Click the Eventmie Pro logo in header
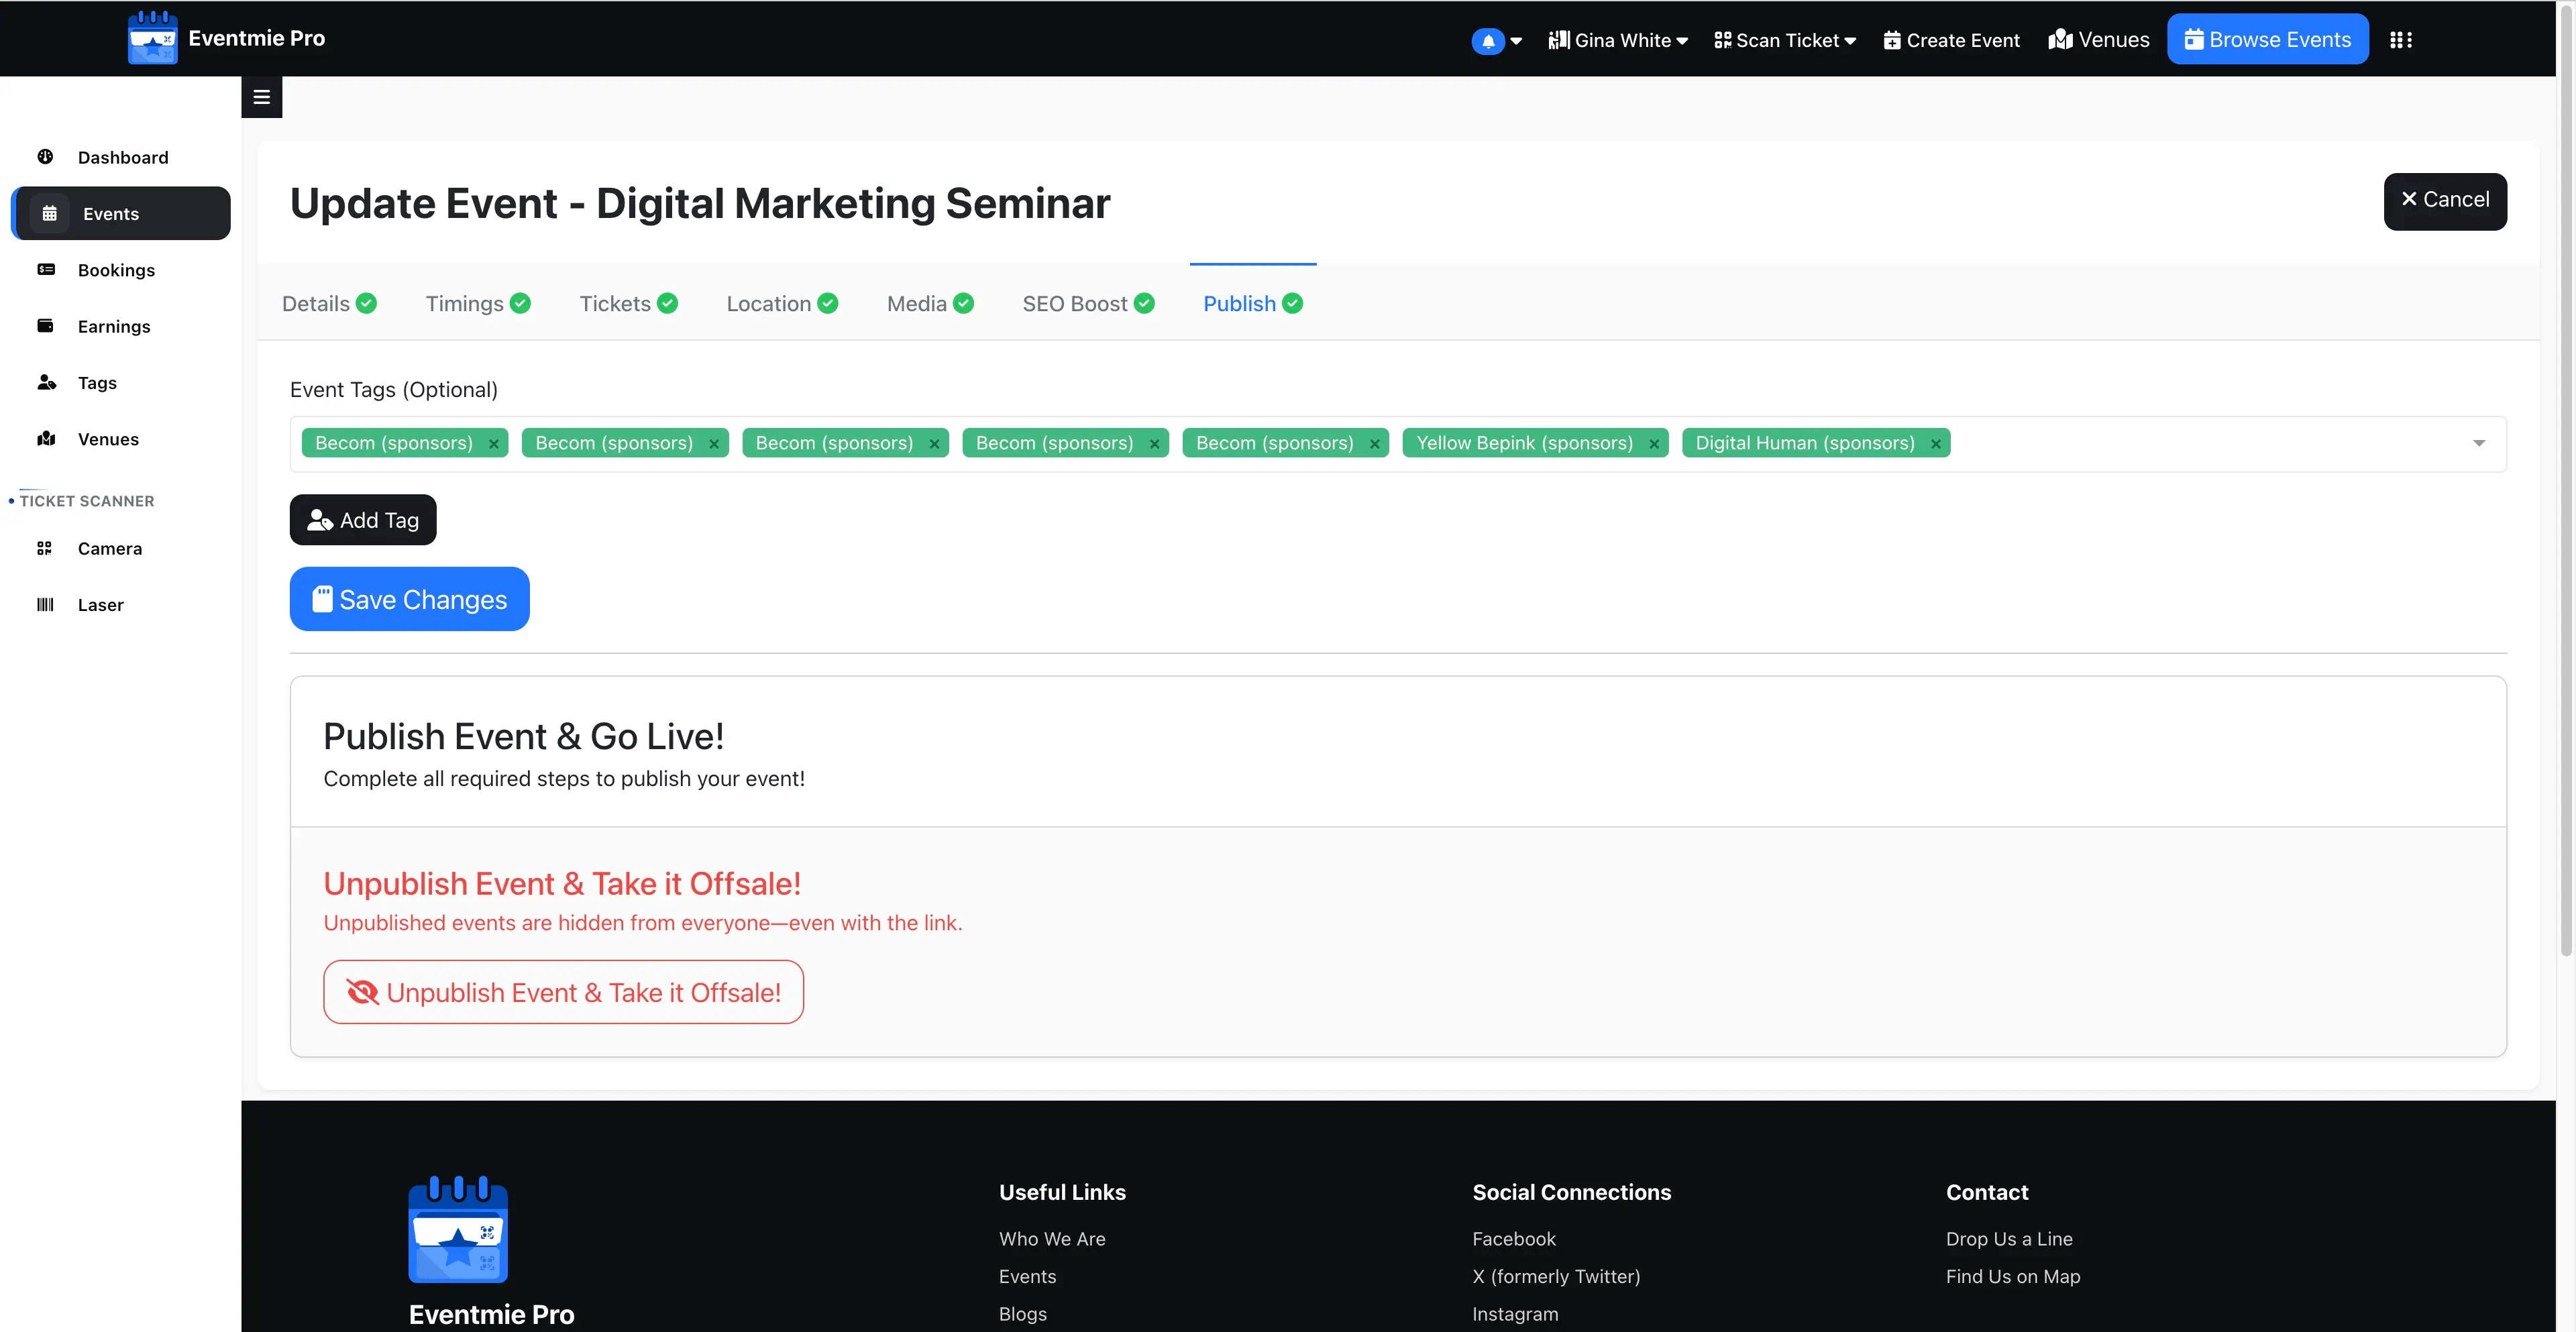 tap(227, 38)
